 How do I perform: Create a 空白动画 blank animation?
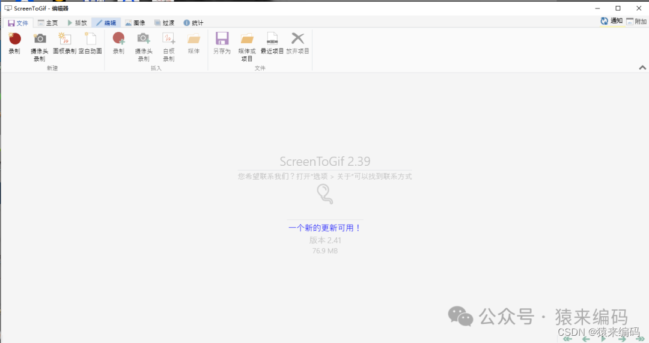pos(90,43)
